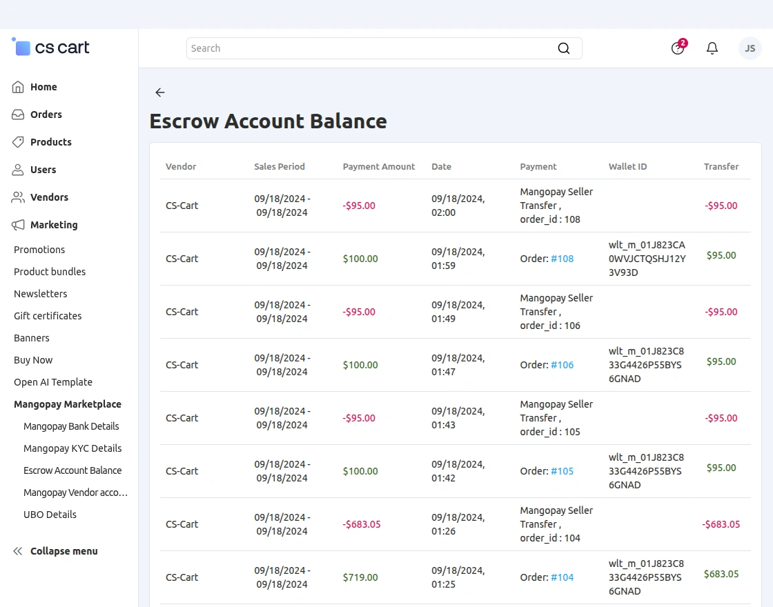Click the Products tag icon
This screenshot has width=773, height=607.
18,142
